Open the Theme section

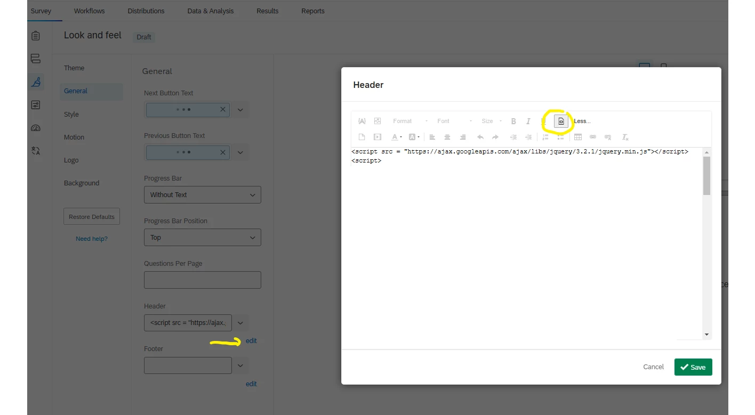point(74,68)
